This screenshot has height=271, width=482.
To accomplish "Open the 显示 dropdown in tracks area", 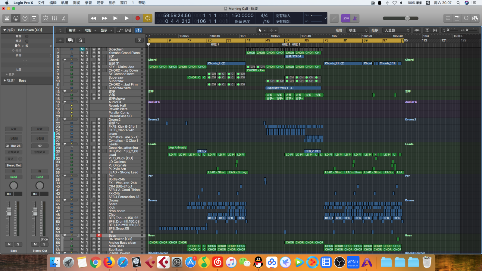I will point(106,30).
